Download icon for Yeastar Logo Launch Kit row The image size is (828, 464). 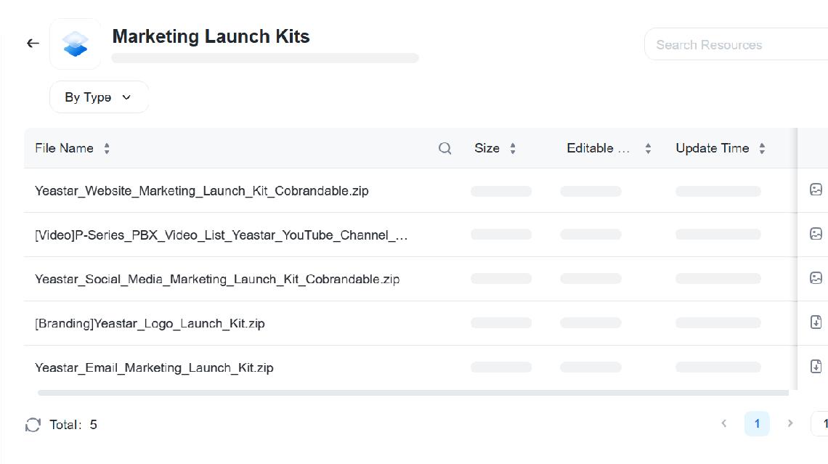[816, 322]
